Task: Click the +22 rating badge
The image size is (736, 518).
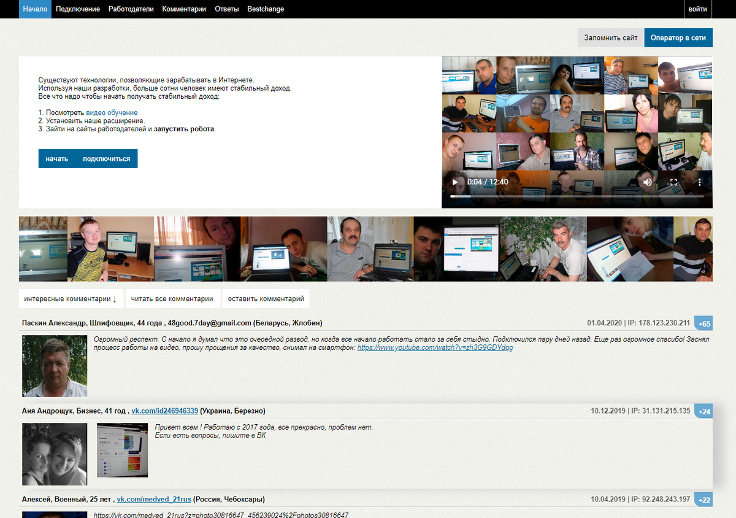Action: pos(703,500)
